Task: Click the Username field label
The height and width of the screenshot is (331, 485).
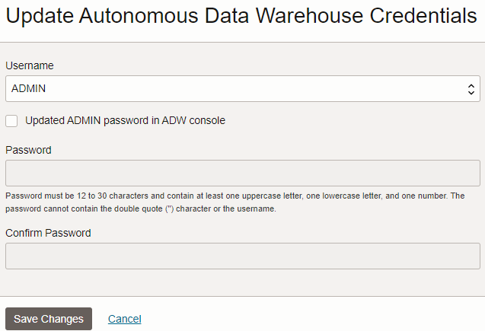Action: 30,65
